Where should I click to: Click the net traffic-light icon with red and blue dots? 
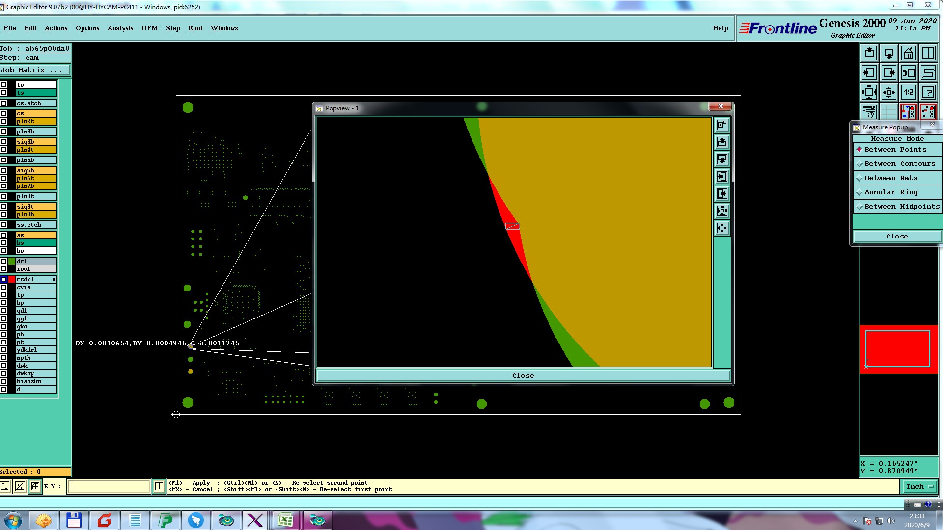pyautogui.click(x=908, y=111)
